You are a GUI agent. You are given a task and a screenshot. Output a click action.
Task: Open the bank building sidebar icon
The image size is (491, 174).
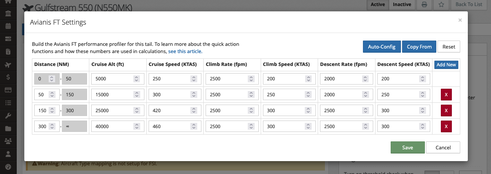click(8, 13)
